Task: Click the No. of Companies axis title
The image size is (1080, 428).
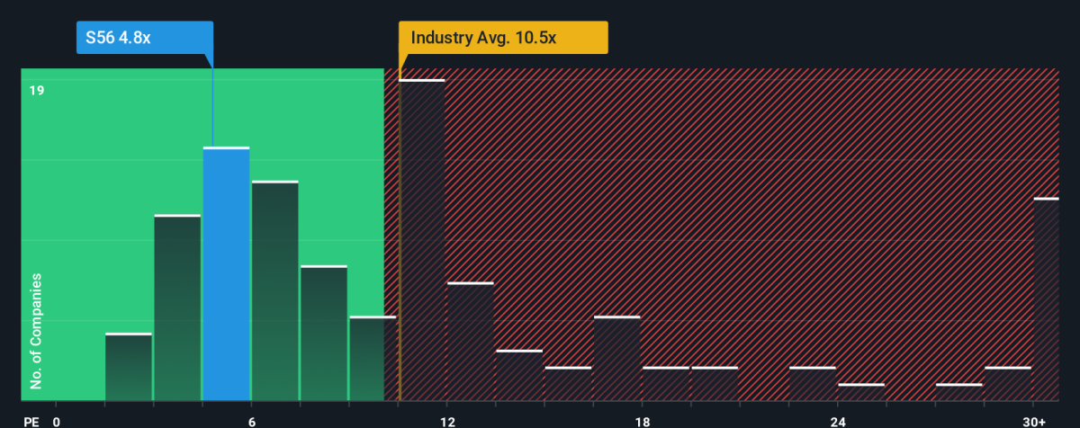Action: [x=36, y=332]
